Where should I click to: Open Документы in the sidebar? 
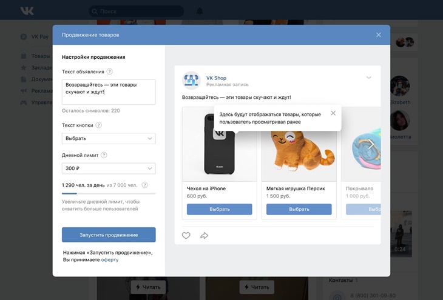pyautogui.click(x=42, y=79)
